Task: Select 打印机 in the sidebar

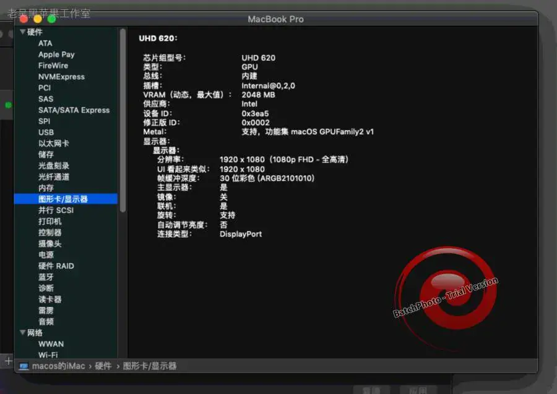Action: click(50, 222)
